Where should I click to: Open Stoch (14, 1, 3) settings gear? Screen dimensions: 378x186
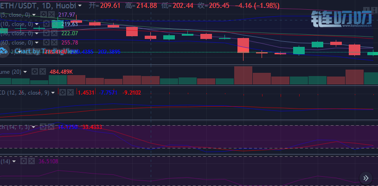(x=42, y=127)
